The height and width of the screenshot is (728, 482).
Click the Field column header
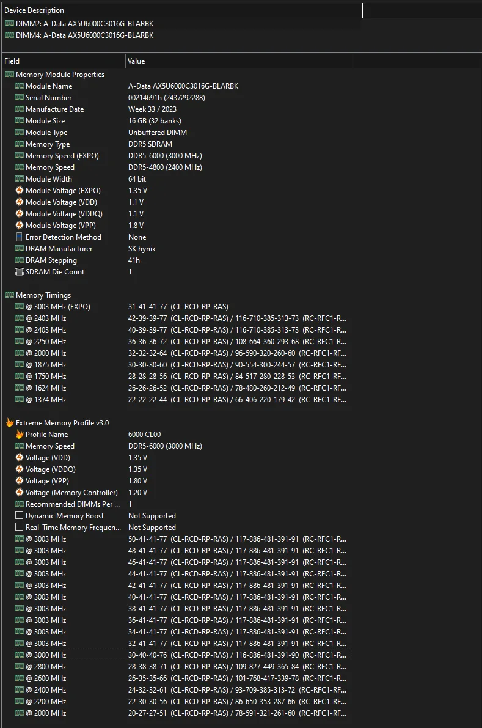[x=63, y=61]
